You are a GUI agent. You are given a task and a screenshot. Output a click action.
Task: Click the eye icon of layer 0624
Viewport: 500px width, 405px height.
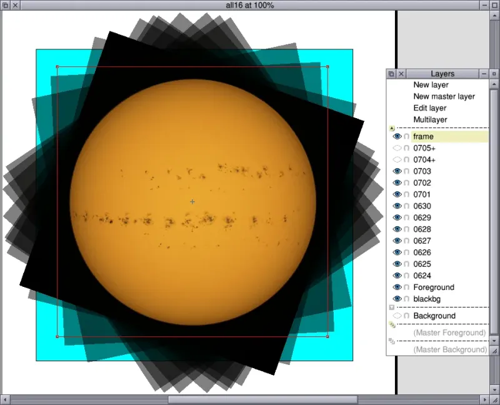(x=397, y=276)
